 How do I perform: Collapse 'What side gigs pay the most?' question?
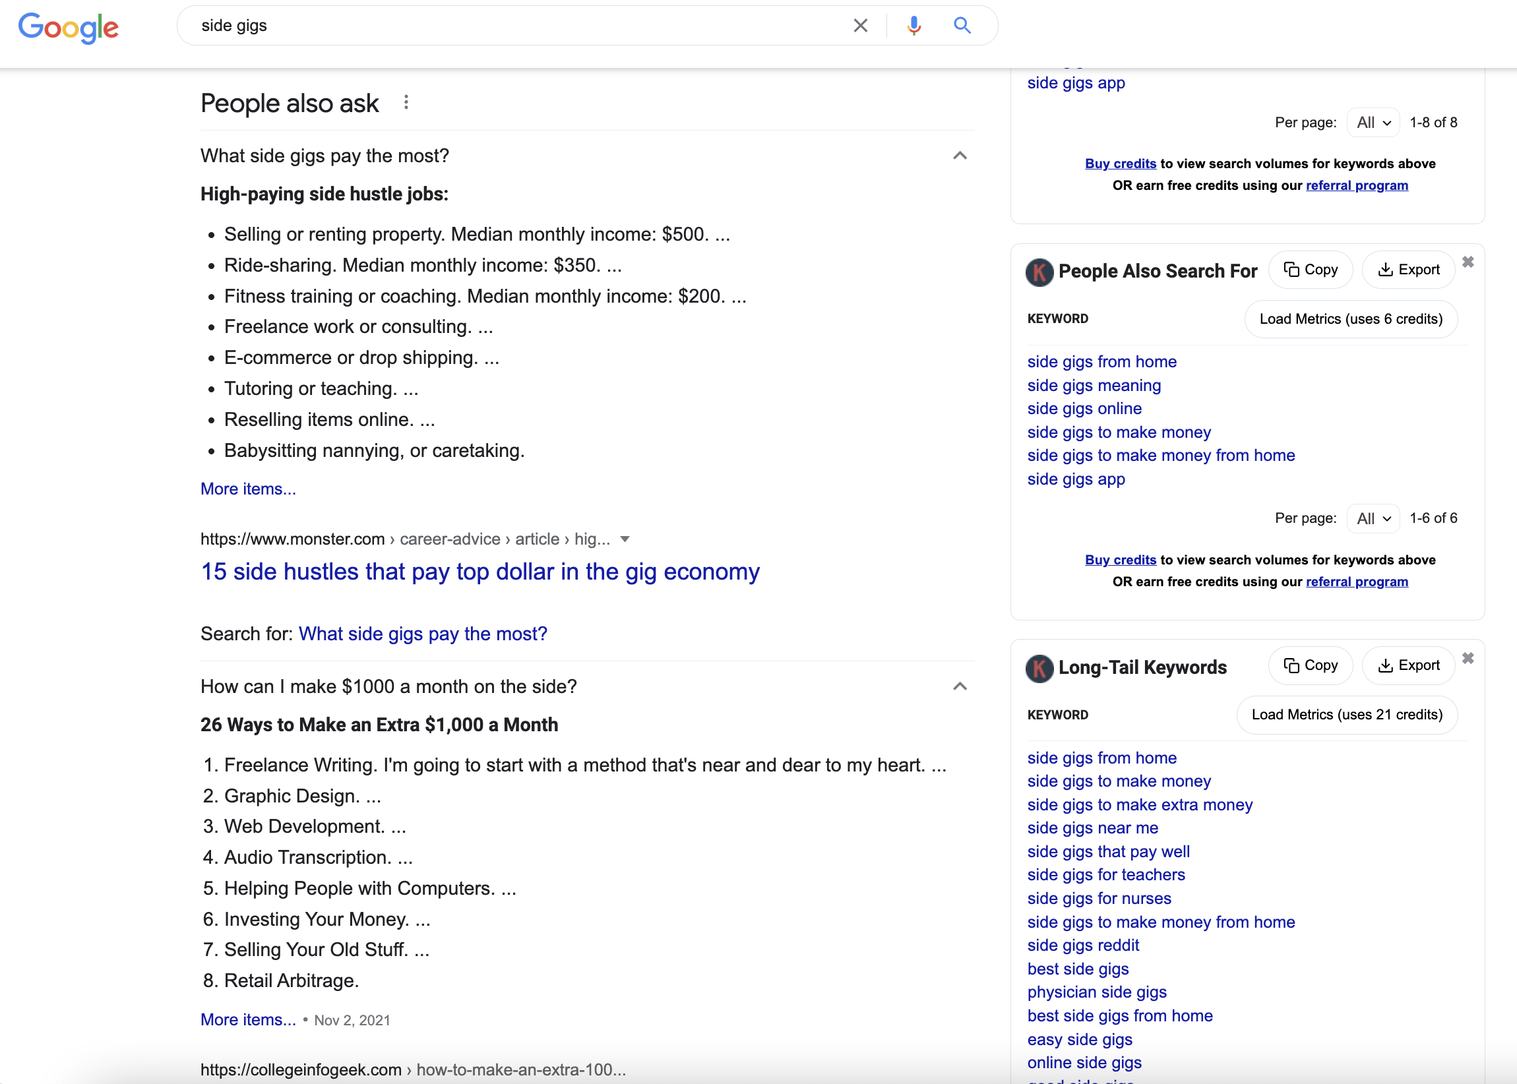[x=960, y=156]
